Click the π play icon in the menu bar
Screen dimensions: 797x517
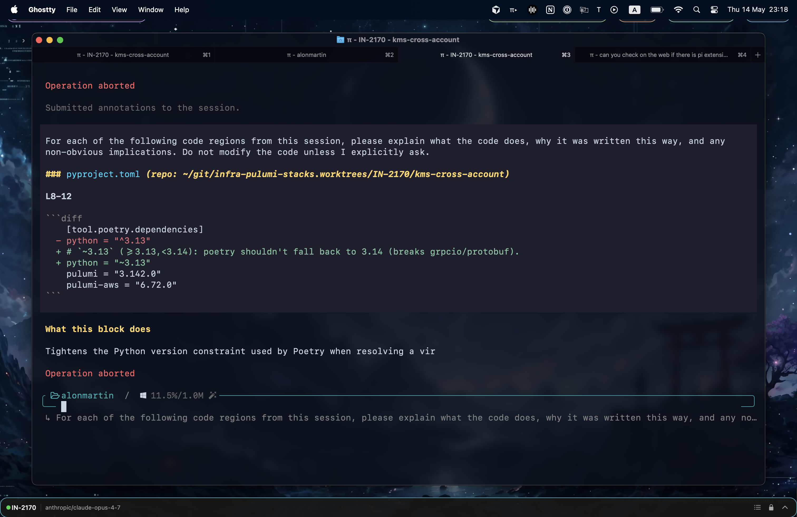point(513,10)
